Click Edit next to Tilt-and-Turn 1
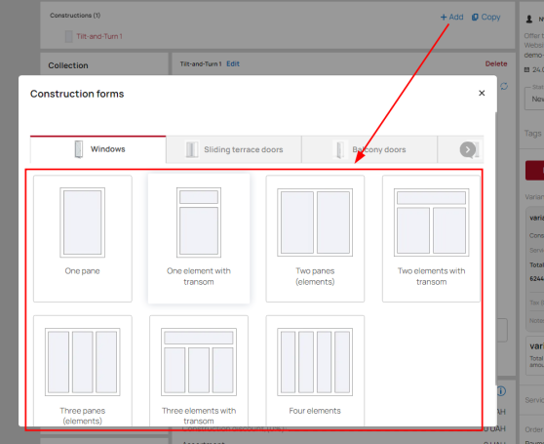 coord(233,63)
